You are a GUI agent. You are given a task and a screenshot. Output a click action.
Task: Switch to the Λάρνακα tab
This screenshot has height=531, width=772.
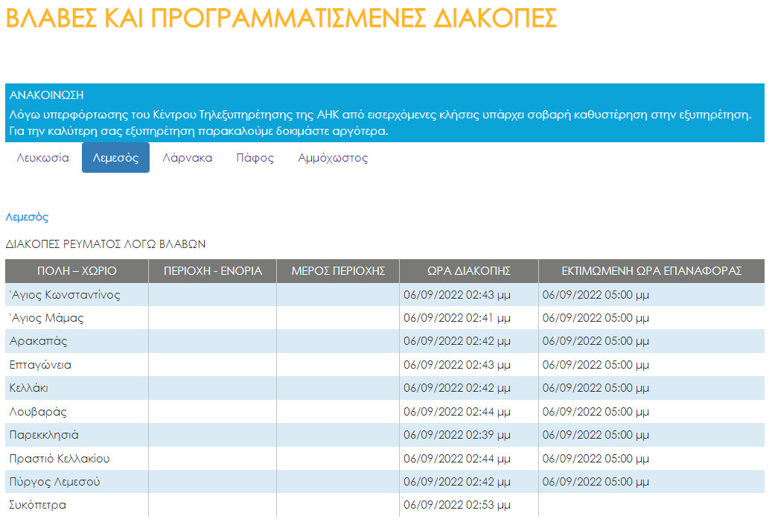[188, 158]
